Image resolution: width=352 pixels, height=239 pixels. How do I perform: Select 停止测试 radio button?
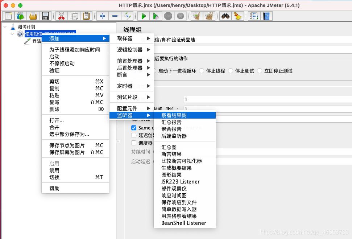click(x=231, y=71)
